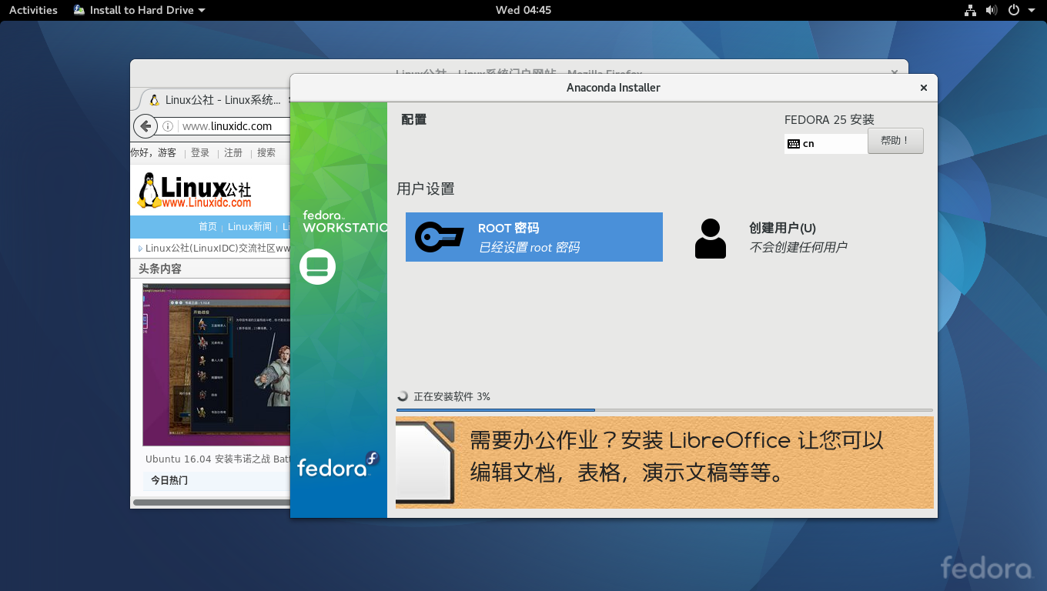The height and width of the screenshot is (591, 1047).
Task: Click site info icon in Firefox URL bar
Action: (x=168, y=126)
